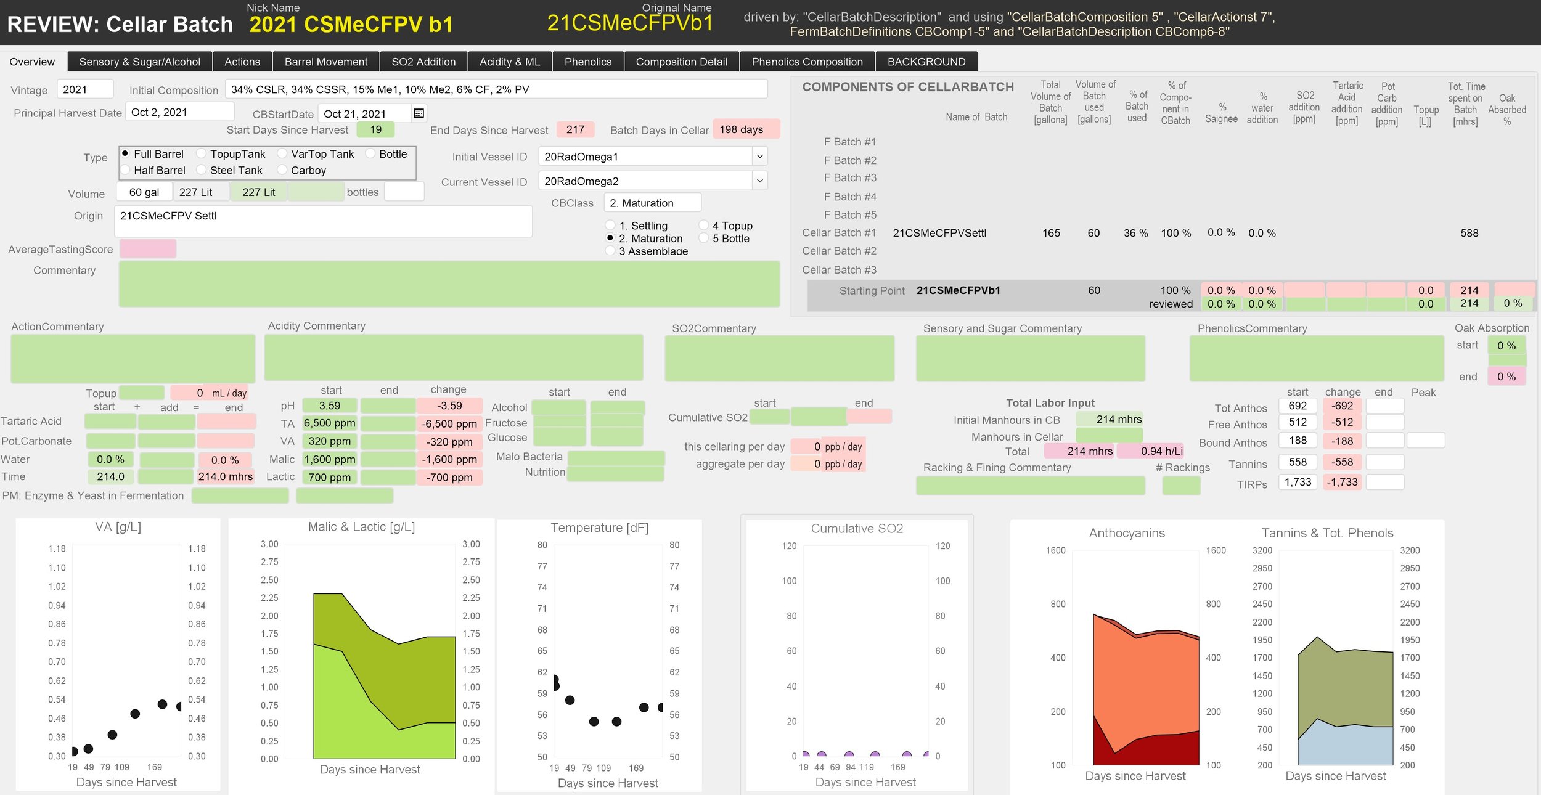Choose the 2. Maturation class option
The width and height of the screenshot is (1541, 795).
point(610,238)
